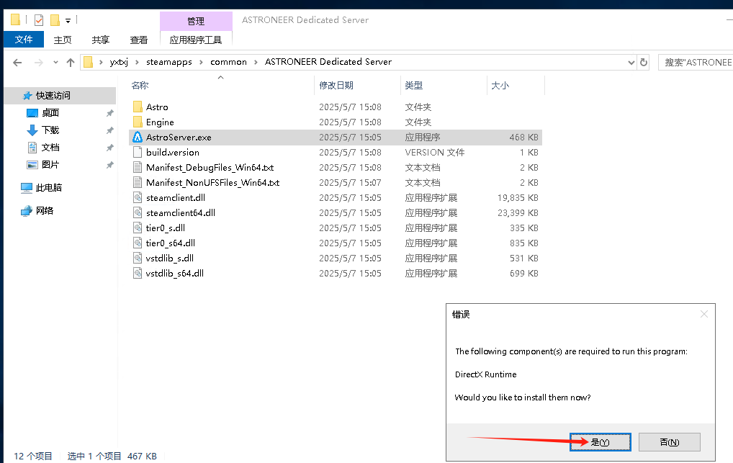
Task: Go forward with the right arrow
Action: (39, 62)
